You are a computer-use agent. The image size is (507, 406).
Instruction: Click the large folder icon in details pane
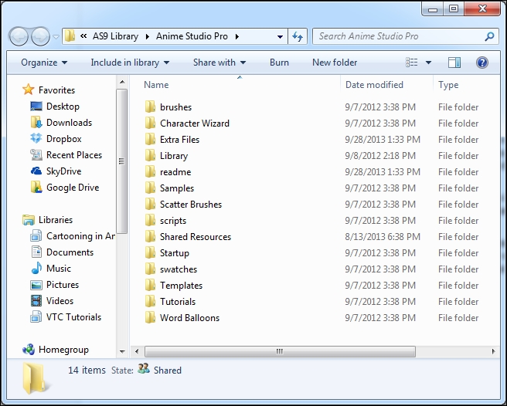(36, 378)
